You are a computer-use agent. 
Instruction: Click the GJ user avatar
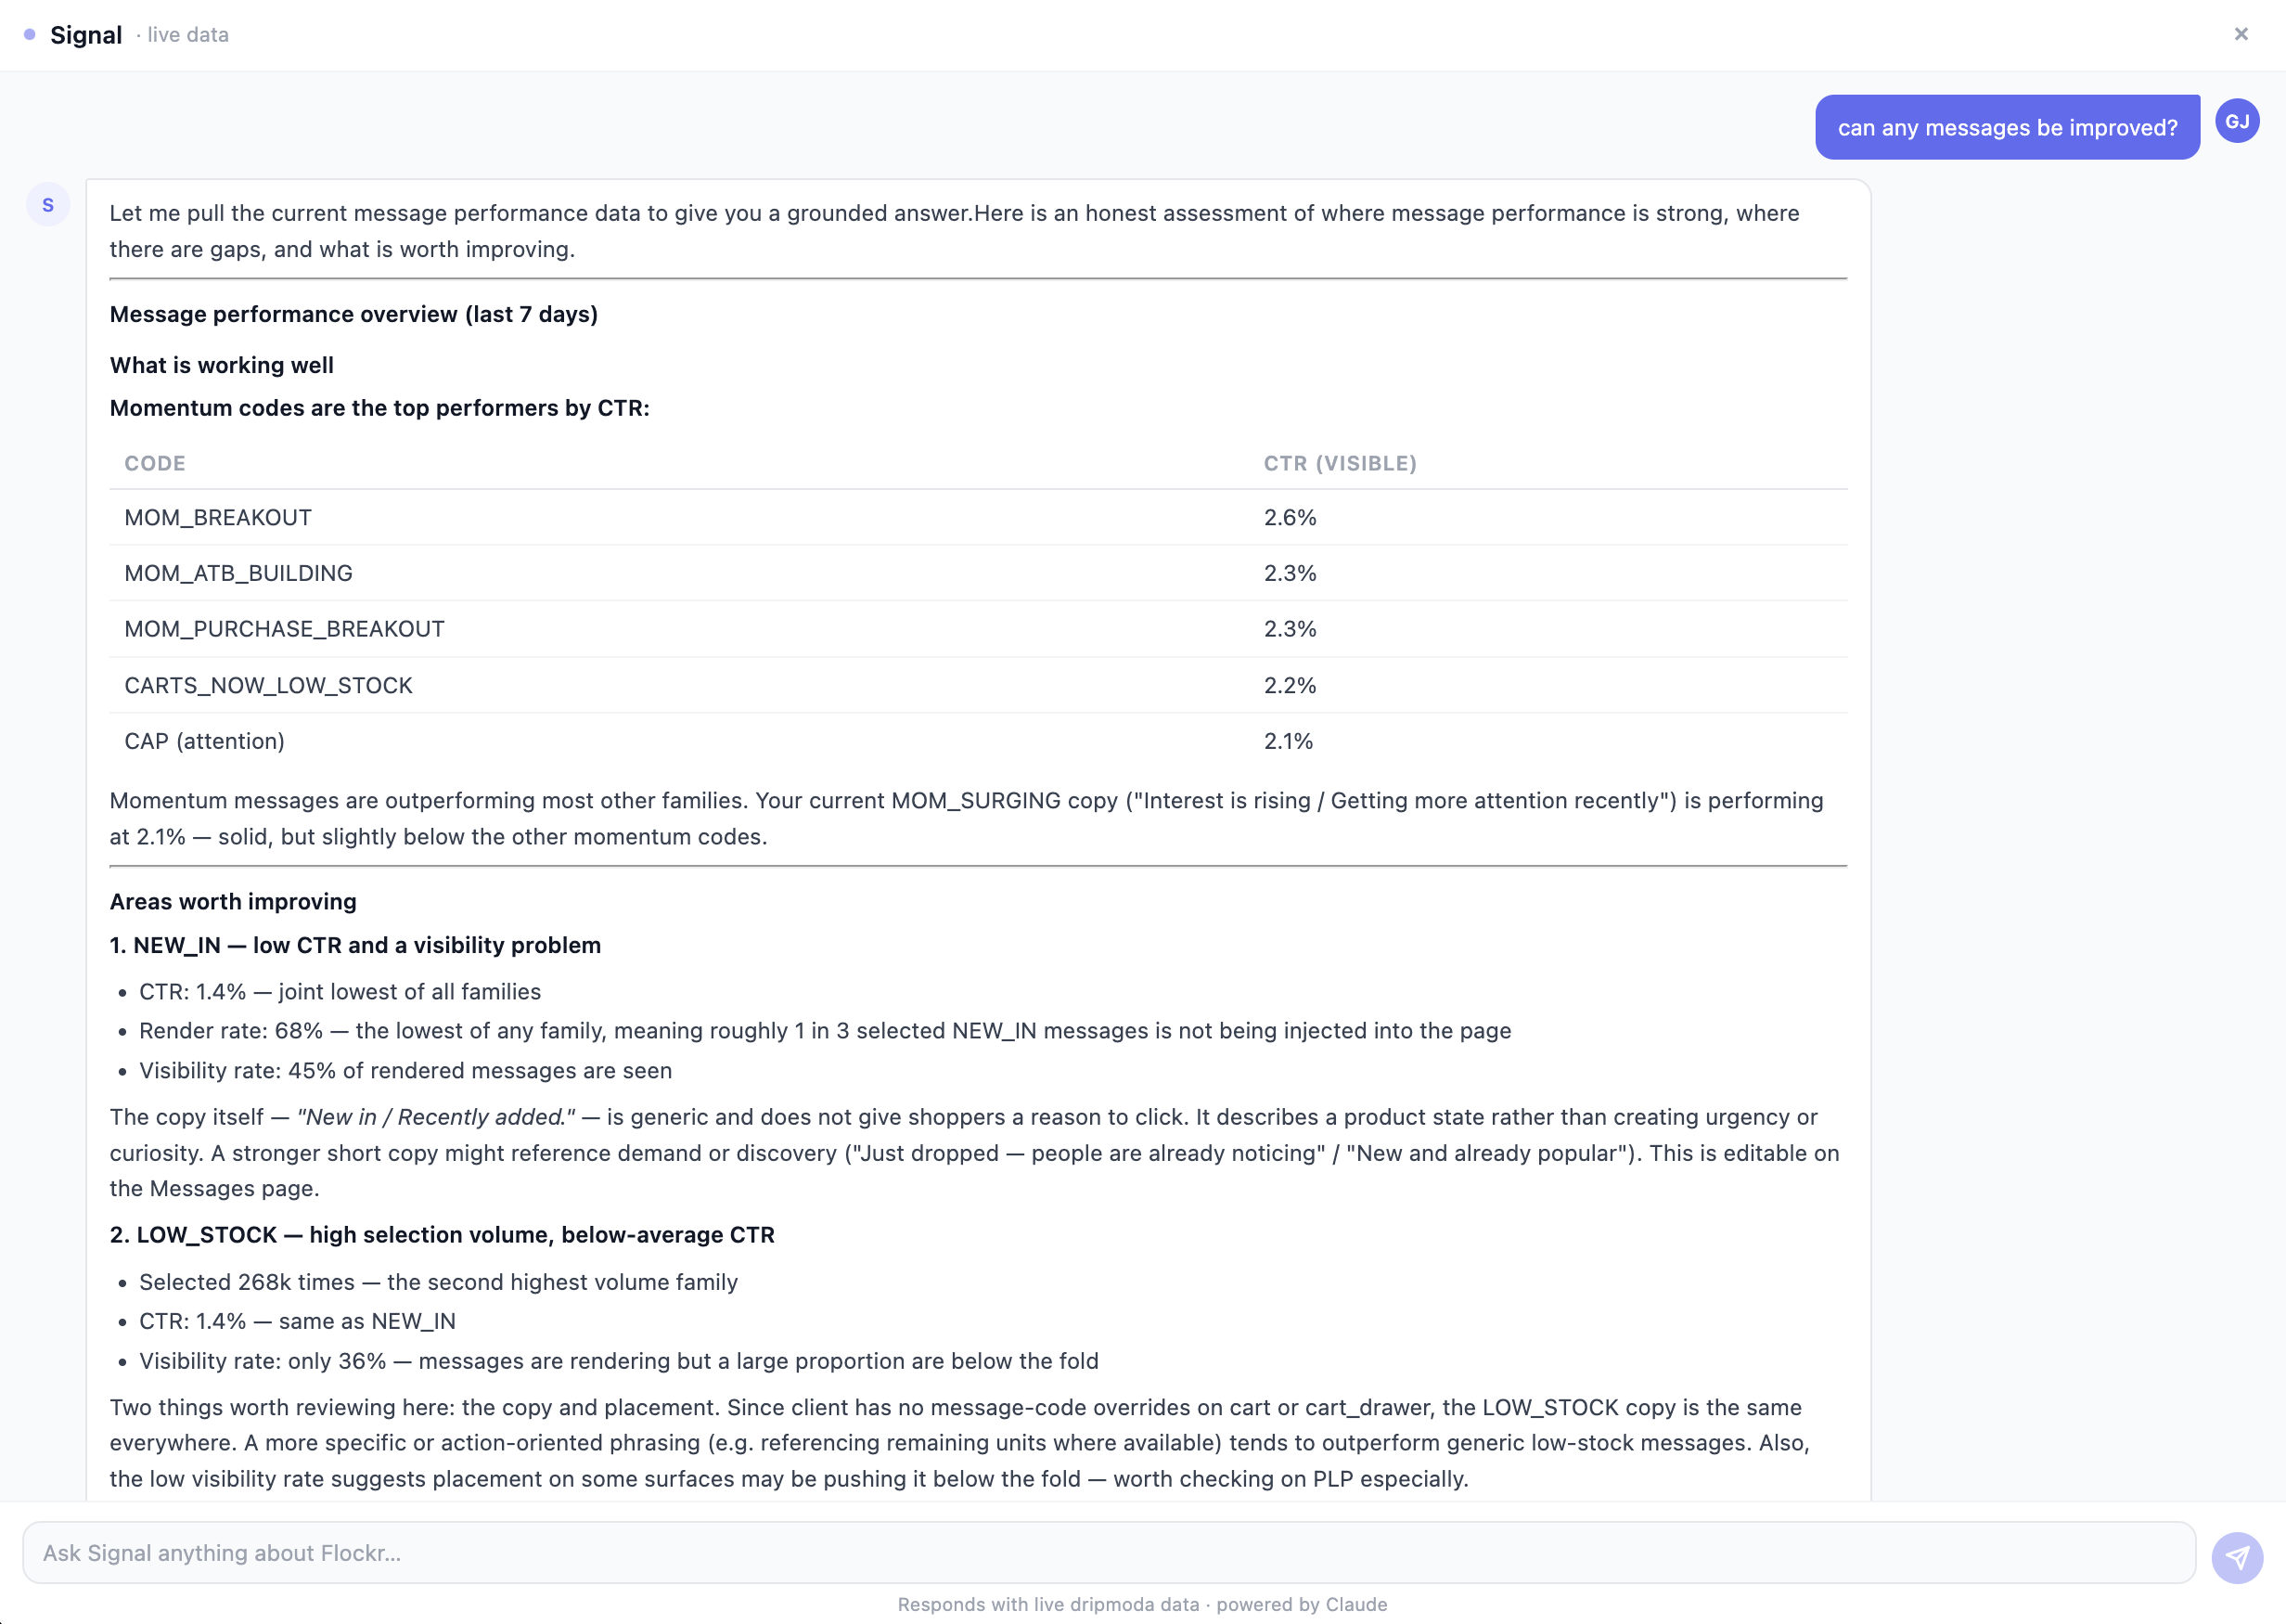pos(2237,121)
